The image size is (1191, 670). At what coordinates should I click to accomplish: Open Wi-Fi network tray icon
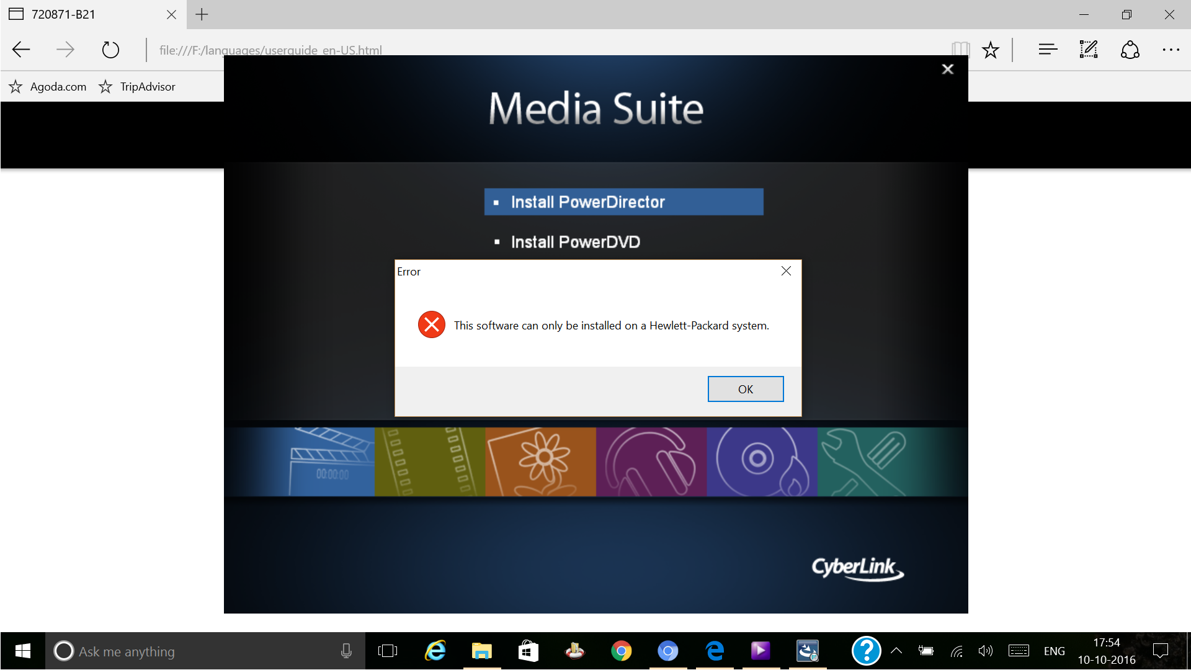(x=957, y=651)
